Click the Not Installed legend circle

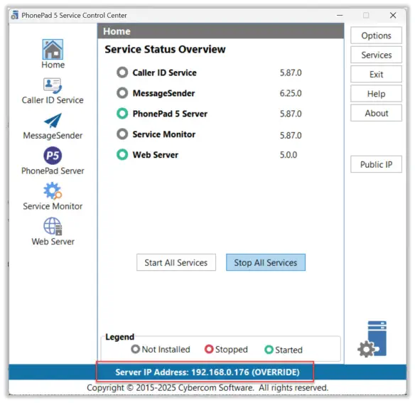click(x=135, y=349)
